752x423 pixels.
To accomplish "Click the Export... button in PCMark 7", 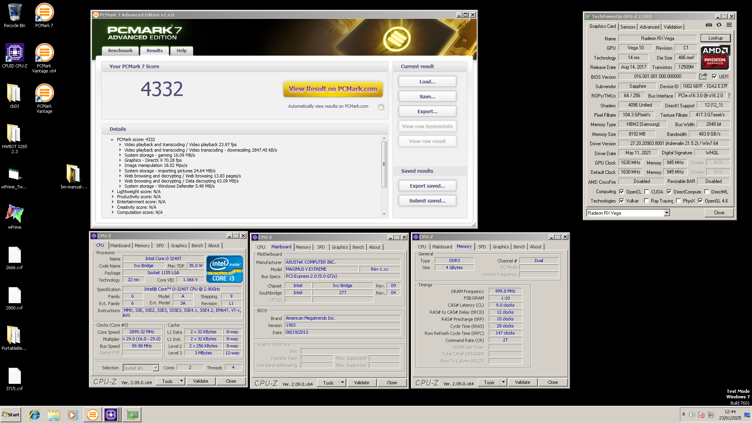I will 427,111.
